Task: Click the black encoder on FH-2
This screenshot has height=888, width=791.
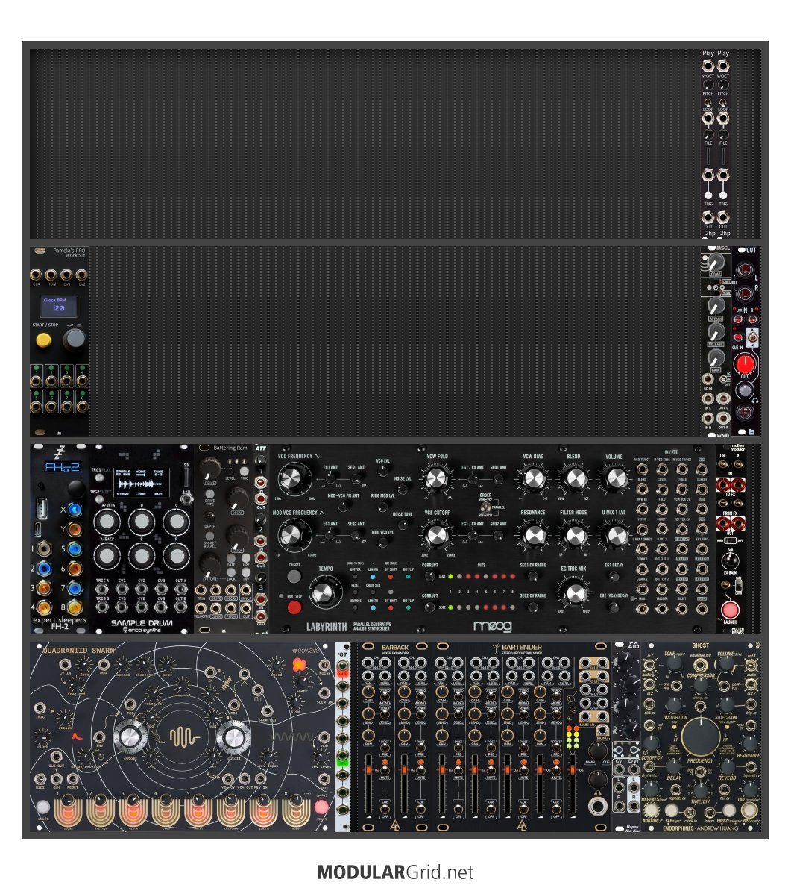Action: tap(75, 489)
